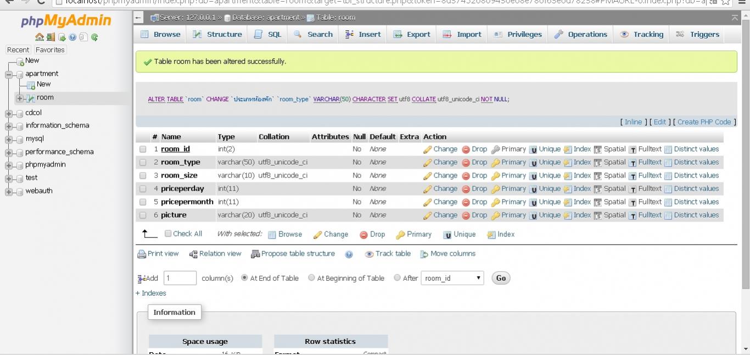Open the Insert tab
This screenshot has width=750, height=355.
pyautogui.click(x=363, y=34)
